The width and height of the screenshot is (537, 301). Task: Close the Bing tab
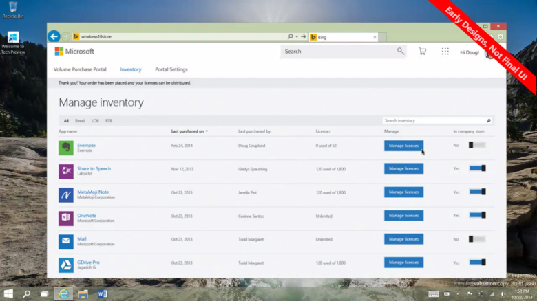pyautogui.click(x=375, y=37)
